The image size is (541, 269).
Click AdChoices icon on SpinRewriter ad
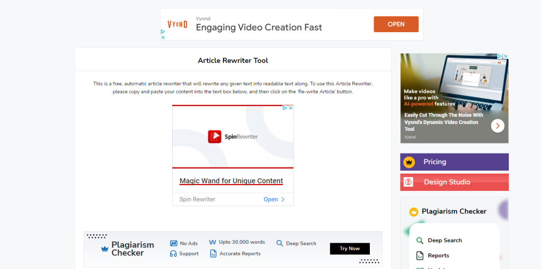(x=285, y=108)
